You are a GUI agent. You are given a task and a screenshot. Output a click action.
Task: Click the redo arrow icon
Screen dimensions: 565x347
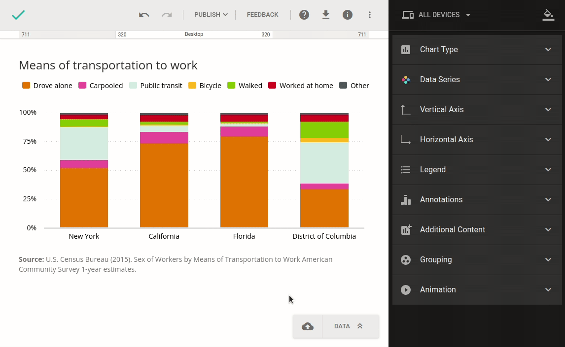pyautogui.click(x=167, y=15)
